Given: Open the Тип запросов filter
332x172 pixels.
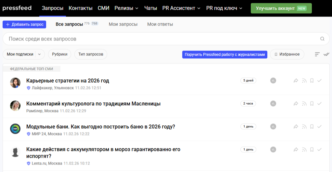Looking at the screenshot, I should 91,54.
